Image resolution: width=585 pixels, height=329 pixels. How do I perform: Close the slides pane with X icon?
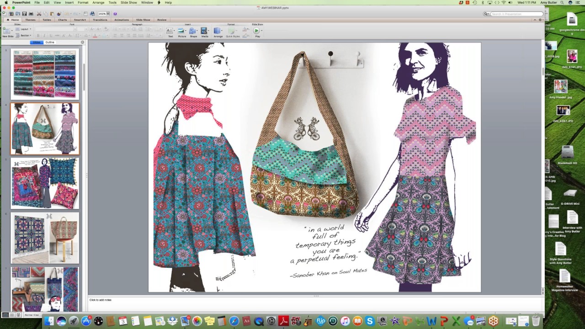coord(83,42)
